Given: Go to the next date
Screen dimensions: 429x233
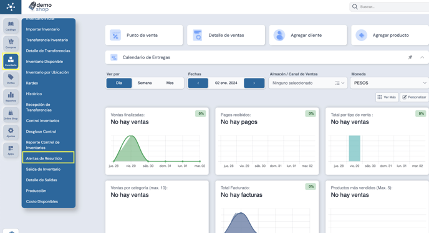Looking at the screenshot, I should pyautogui.click(x=254, y=83).
